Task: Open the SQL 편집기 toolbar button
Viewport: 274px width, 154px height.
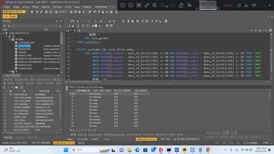Action: tap(62, 12)
